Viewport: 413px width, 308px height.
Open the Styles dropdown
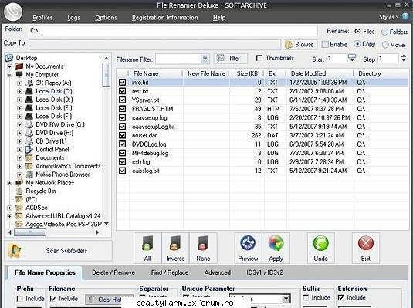tap(389, 17)
